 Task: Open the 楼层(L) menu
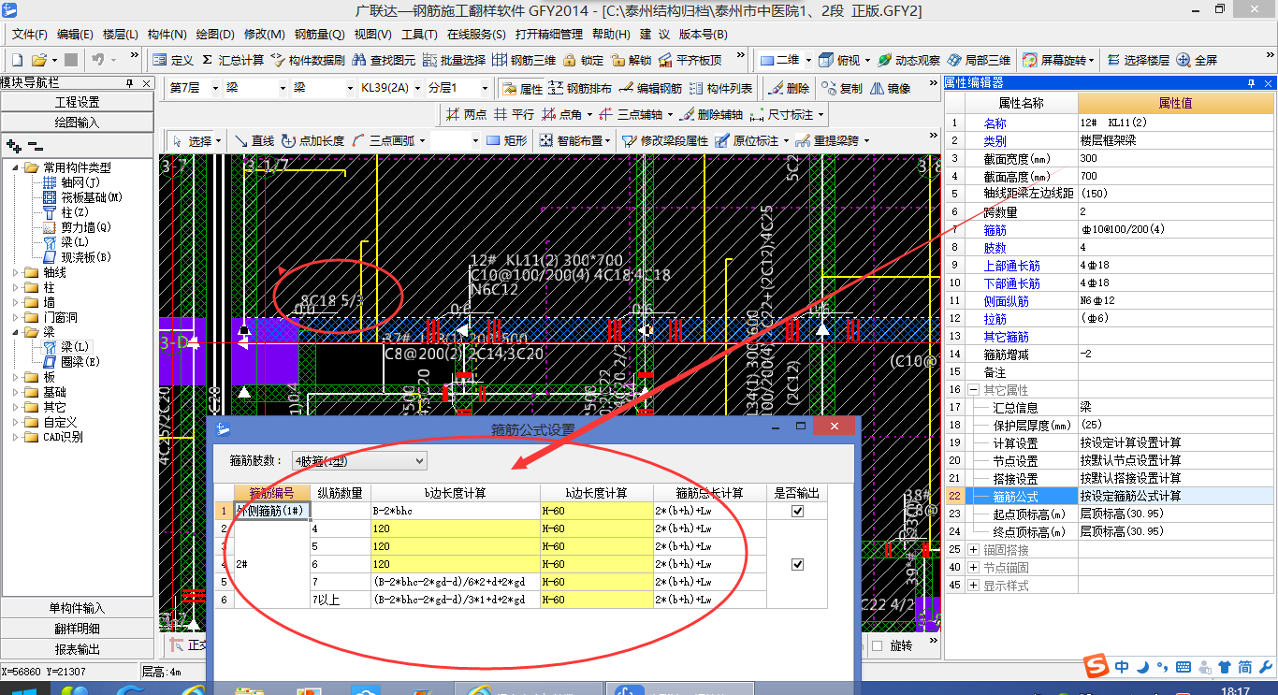(121, 35)
